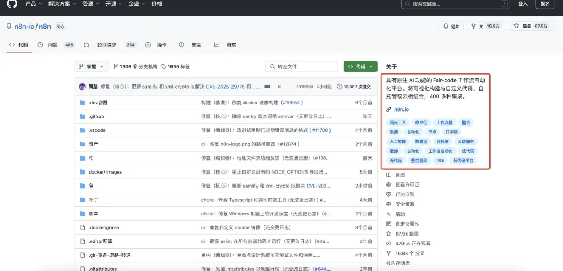Image resolution: width=563 pixels, height=271 pixels.
Task: Open the n8n.io website link
Action: 401,109
